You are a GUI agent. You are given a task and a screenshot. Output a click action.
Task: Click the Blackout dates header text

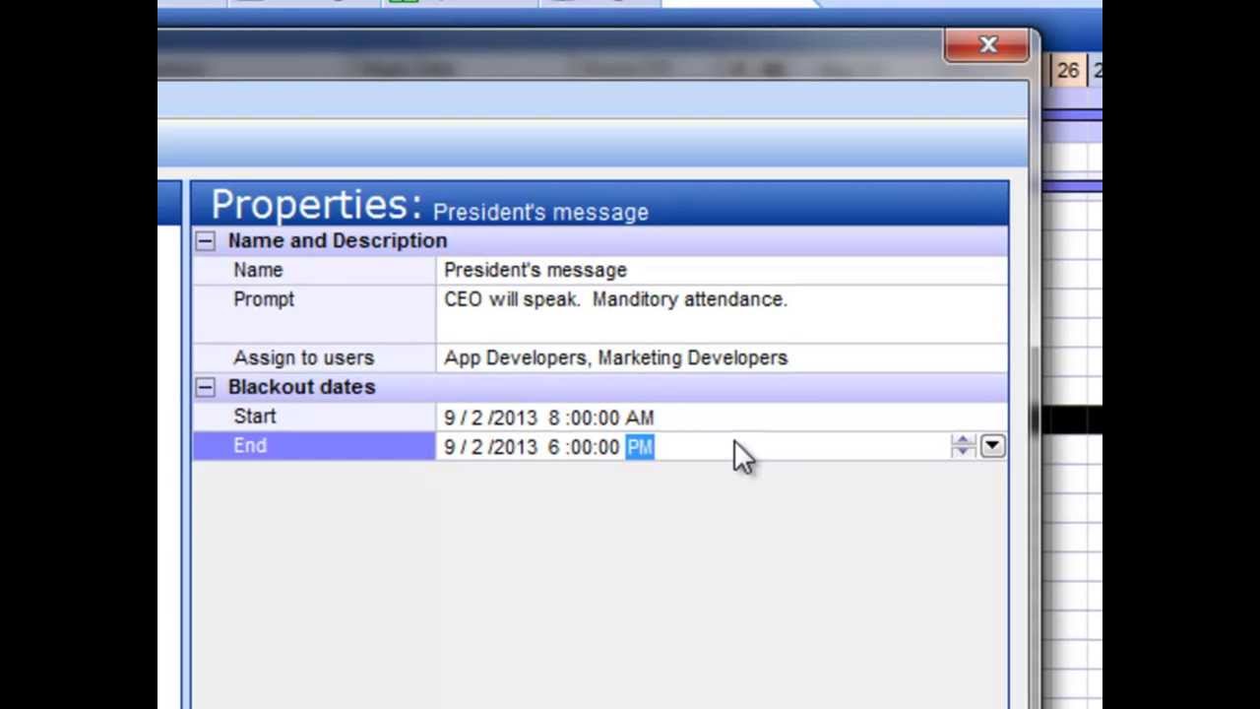pyautogui.click(x=301, y=387)
